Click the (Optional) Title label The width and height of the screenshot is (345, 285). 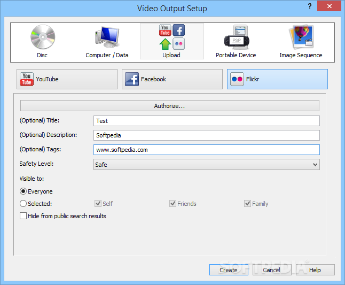click(40, 120)
